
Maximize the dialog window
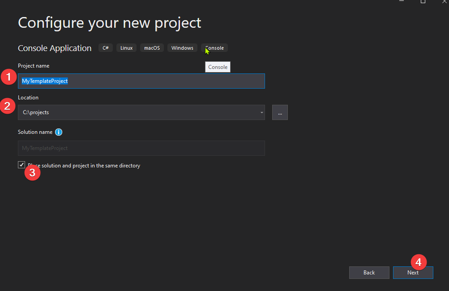[423, 1]
